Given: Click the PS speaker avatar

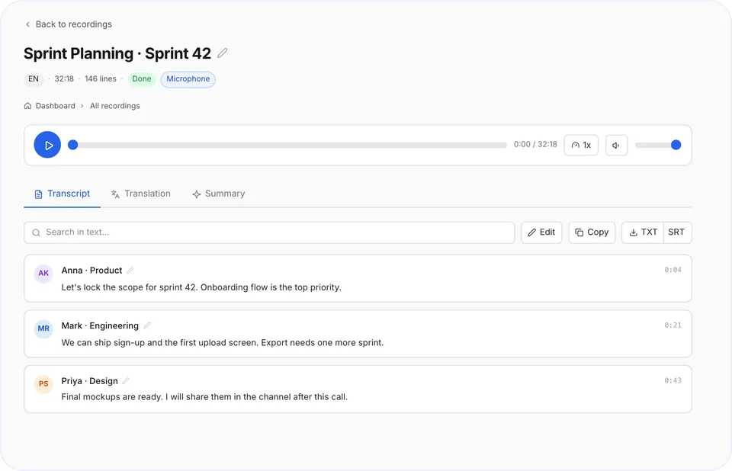Looking at the screenshot, I should coord(43,383).
